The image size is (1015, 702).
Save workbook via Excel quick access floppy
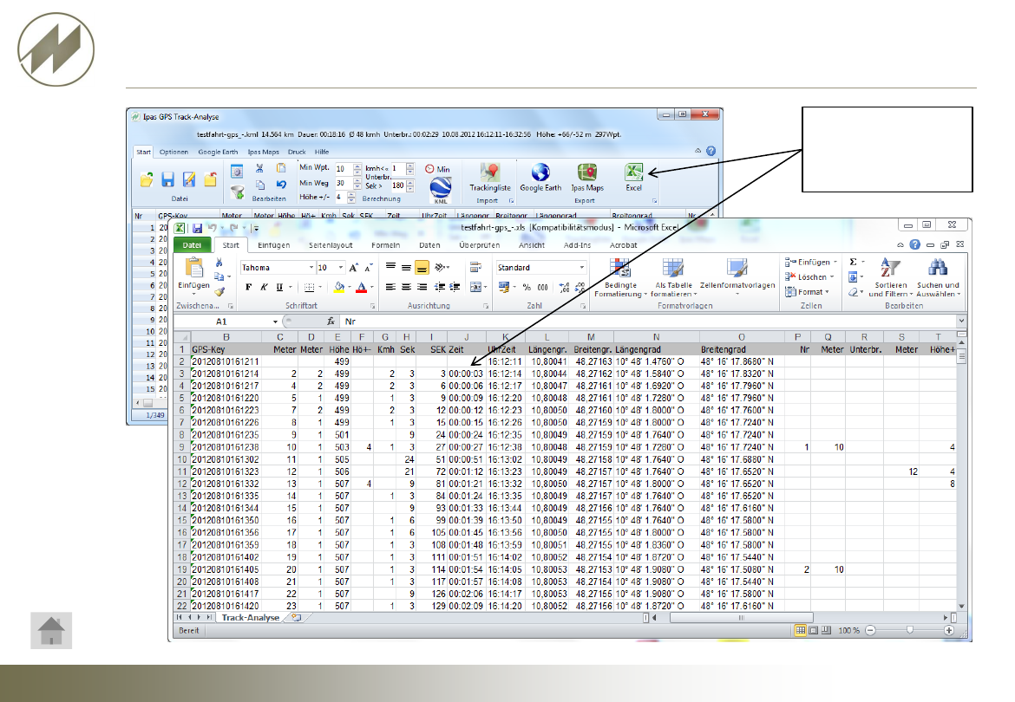coord(198,228)
